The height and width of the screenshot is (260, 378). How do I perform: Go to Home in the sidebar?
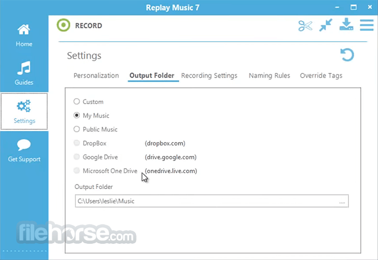coord(24,36)
